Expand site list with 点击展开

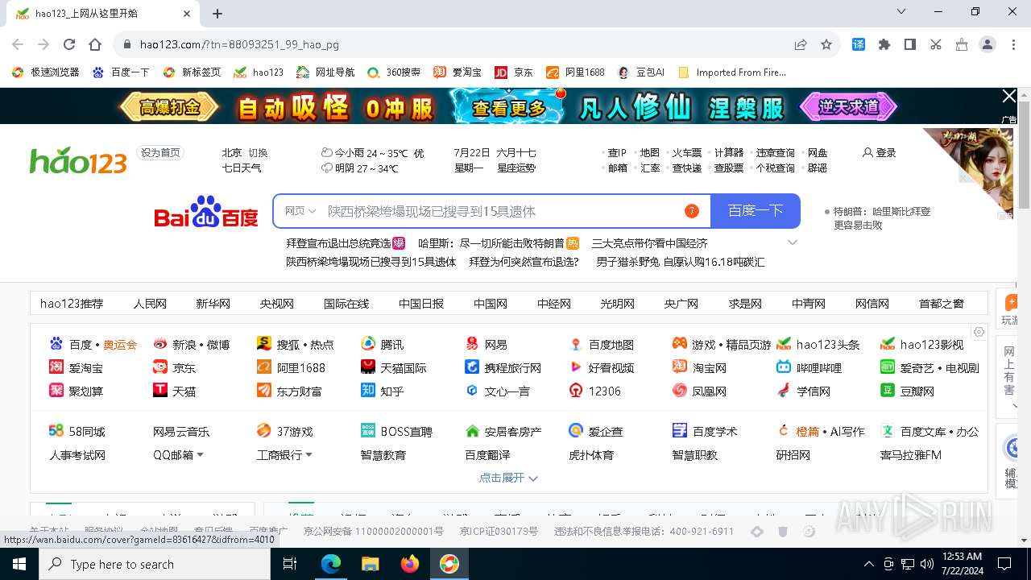(x=508, y=478)
